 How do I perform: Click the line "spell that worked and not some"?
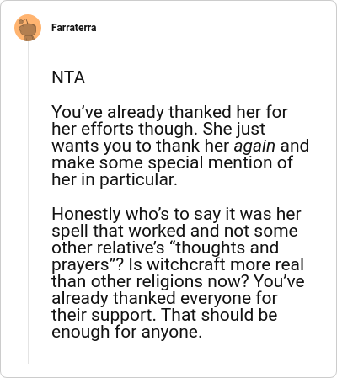pos(174,231)
